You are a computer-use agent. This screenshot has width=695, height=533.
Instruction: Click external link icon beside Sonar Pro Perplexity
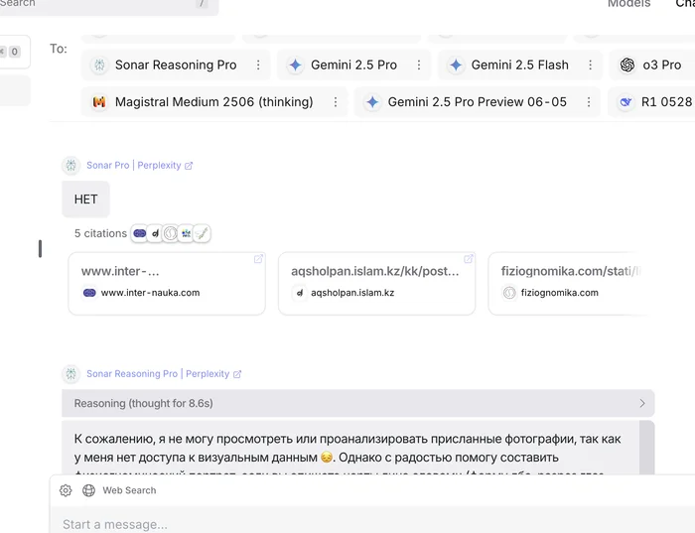click(190, 166)
